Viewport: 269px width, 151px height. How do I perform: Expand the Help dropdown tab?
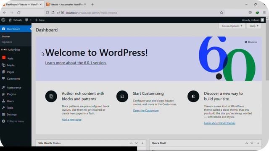(x=254, y=26)
